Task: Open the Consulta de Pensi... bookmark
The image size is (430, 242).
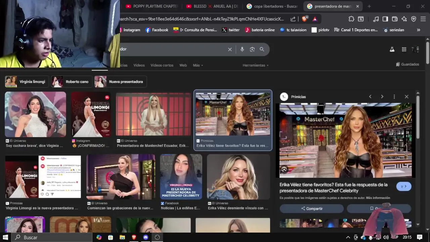Action: click(195, 30)
